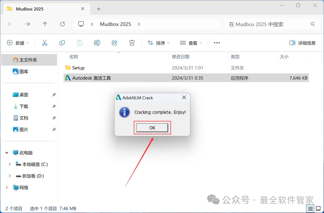This screenshot has height=213, width=324.
Task: Click the Share icon in toolbar
Action: coord(115,43)
